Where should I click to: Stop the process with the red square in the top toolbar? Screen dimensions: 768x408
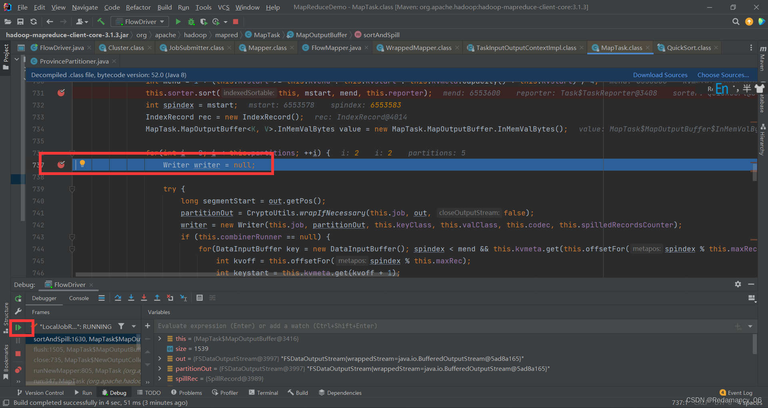click(x=236, y=22)
